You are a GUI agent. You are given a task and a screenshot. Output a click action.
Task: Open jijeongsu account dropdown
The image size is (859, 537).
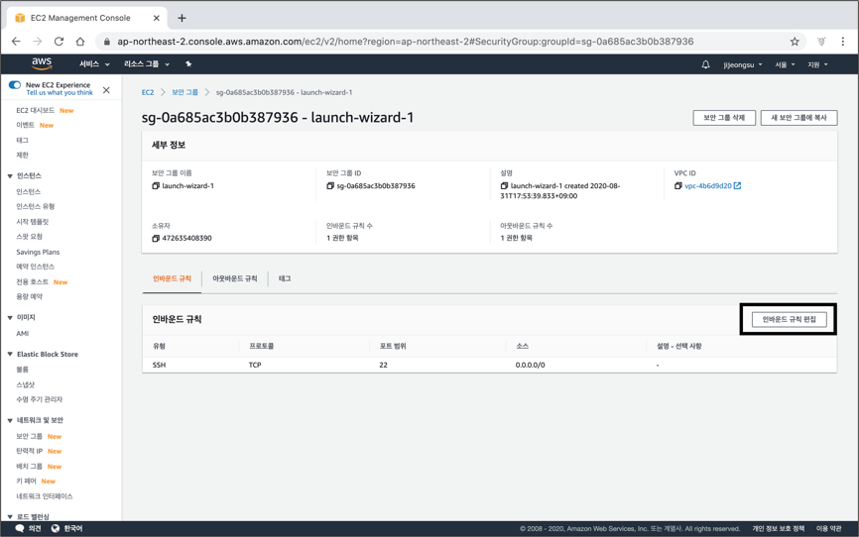point(742,64)
